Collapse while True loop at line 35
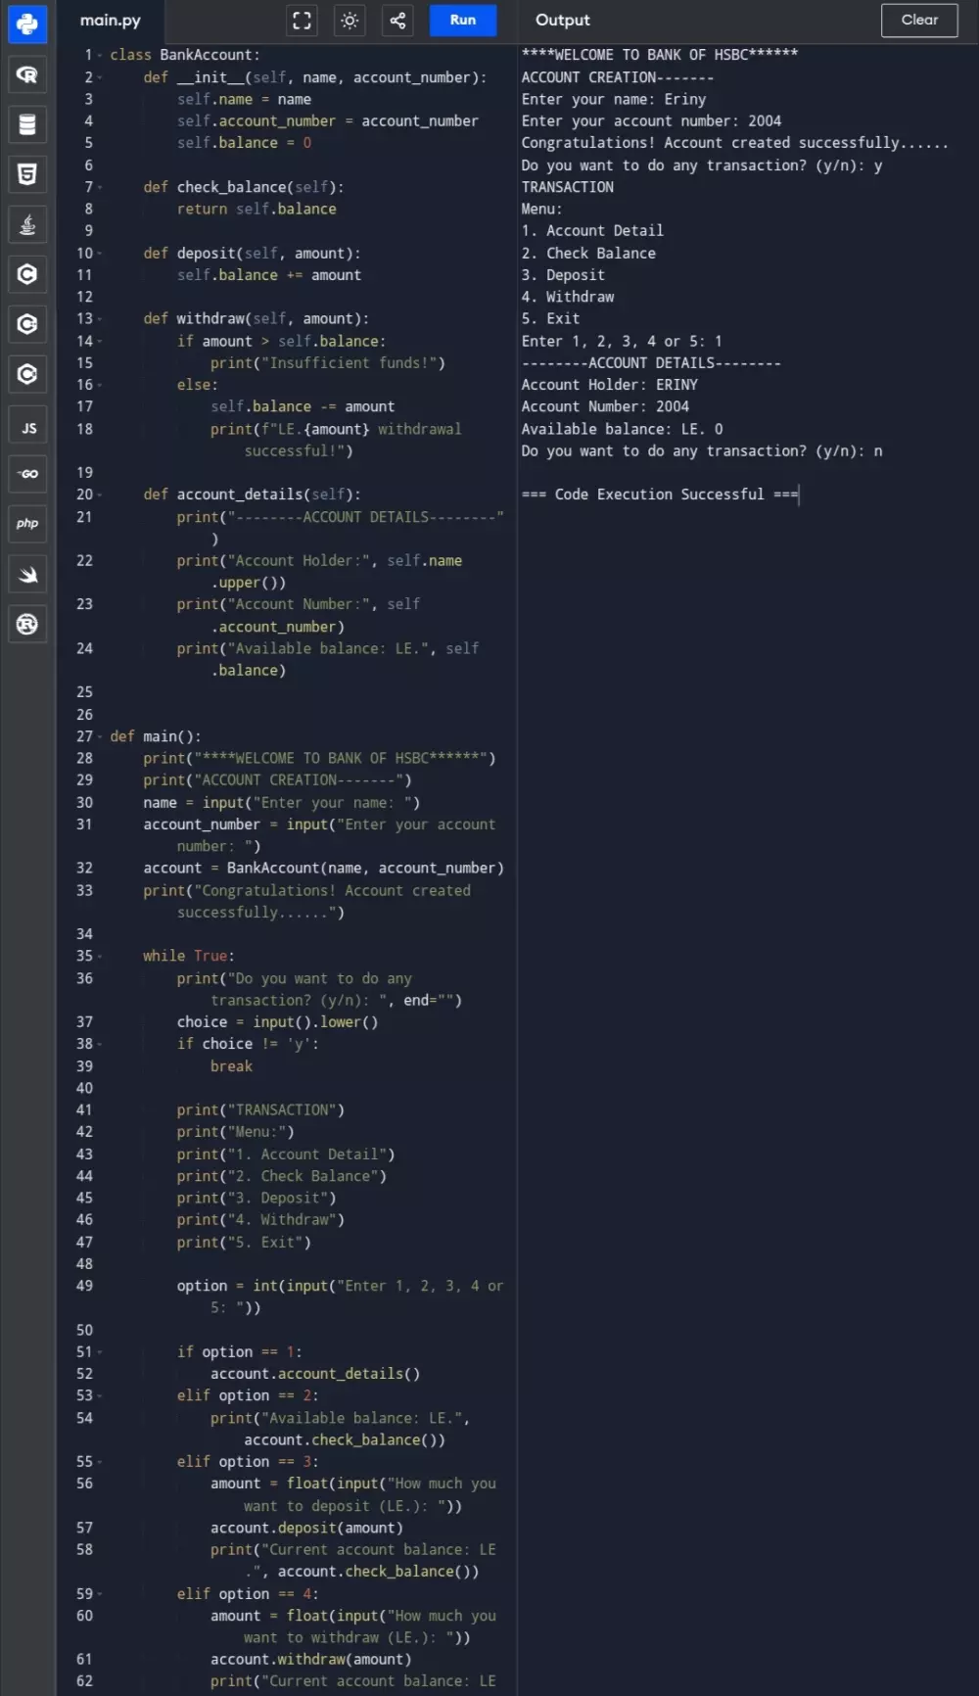Image resolution: width=979 pixels, height=1696 pixels. click(x=100, y=956)
